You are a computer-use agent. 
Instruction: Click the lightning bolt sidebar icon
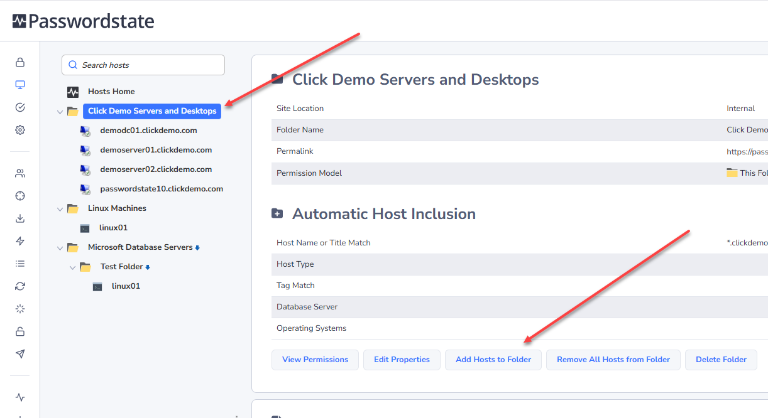[x=20, y=241]
